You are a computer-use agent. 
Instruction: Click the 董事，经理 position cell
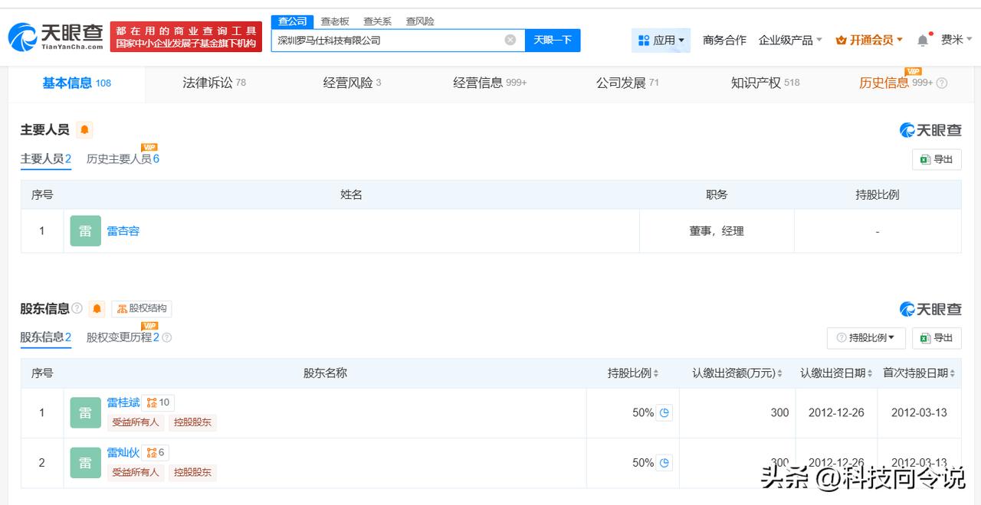pos(717,231)
